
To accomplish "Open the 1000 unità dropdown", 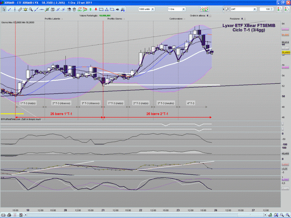I will point(147,9).
